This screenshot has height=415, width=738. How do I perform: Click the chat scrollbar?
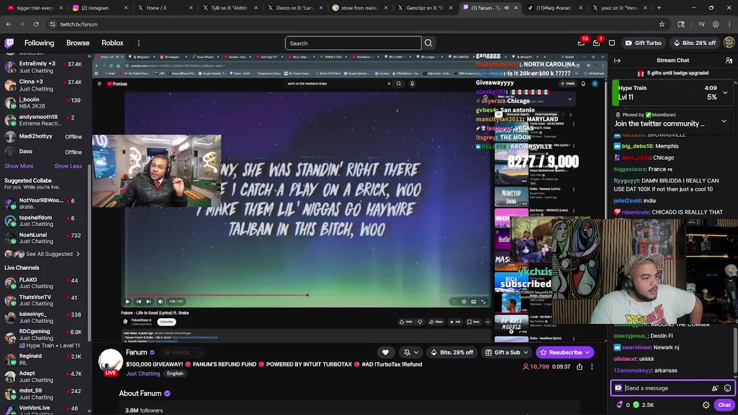tap(735, 352)
